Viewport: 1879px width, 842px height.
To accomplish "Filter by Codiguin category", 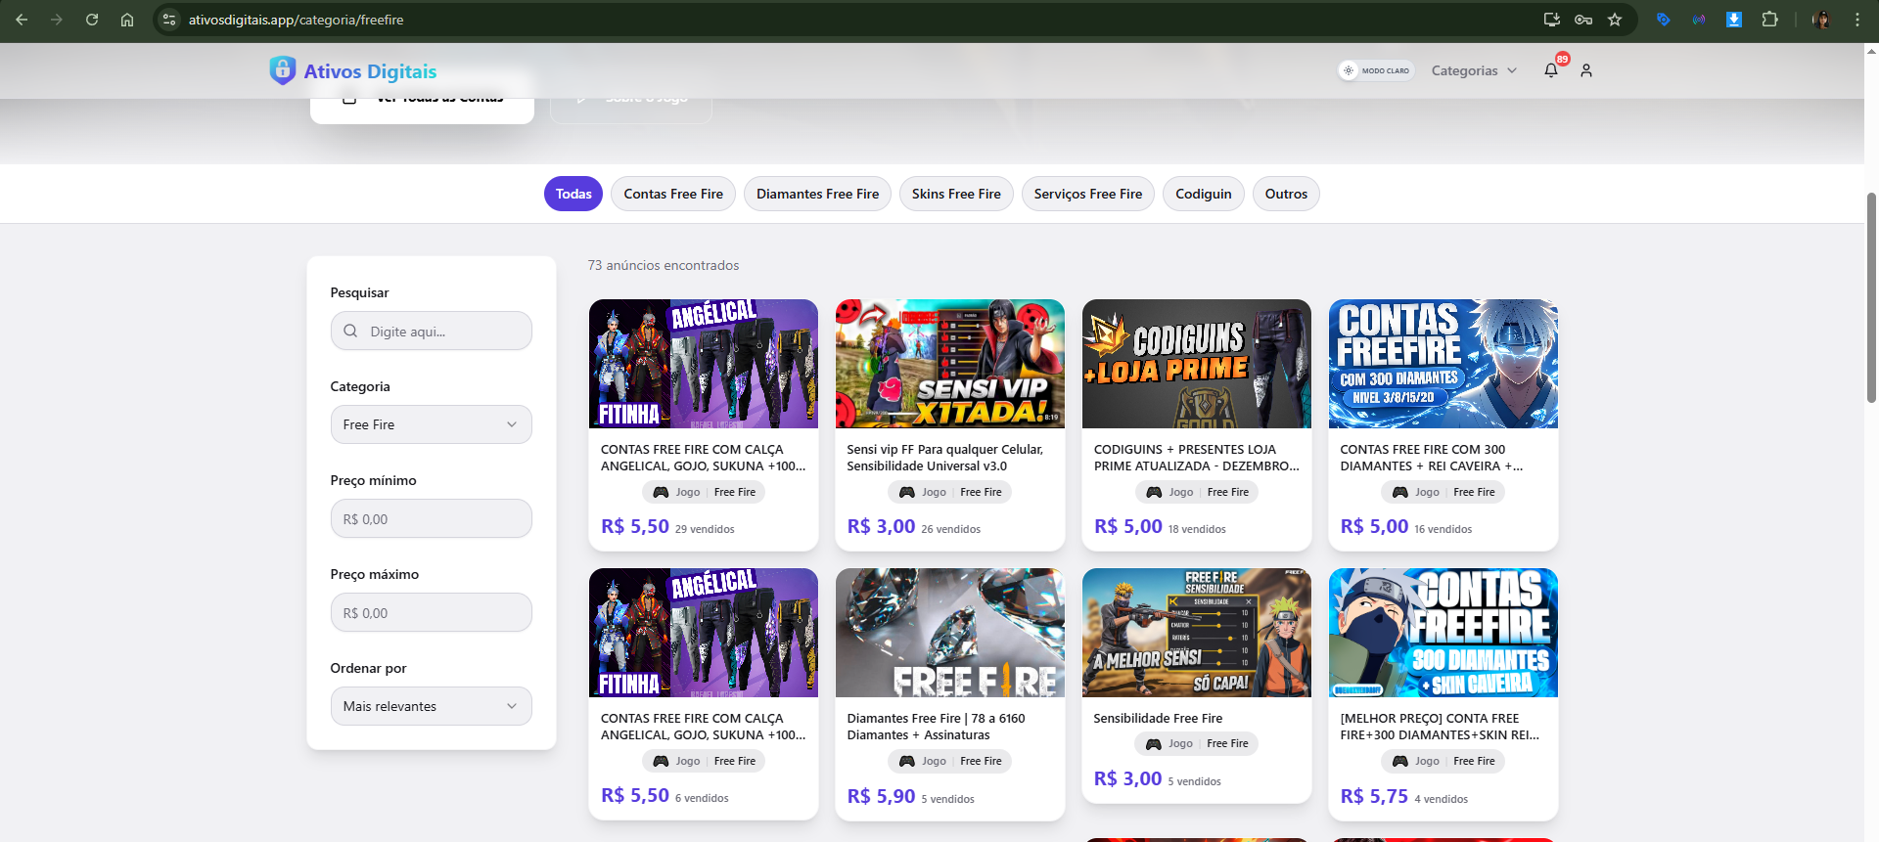I will 1203,194.
